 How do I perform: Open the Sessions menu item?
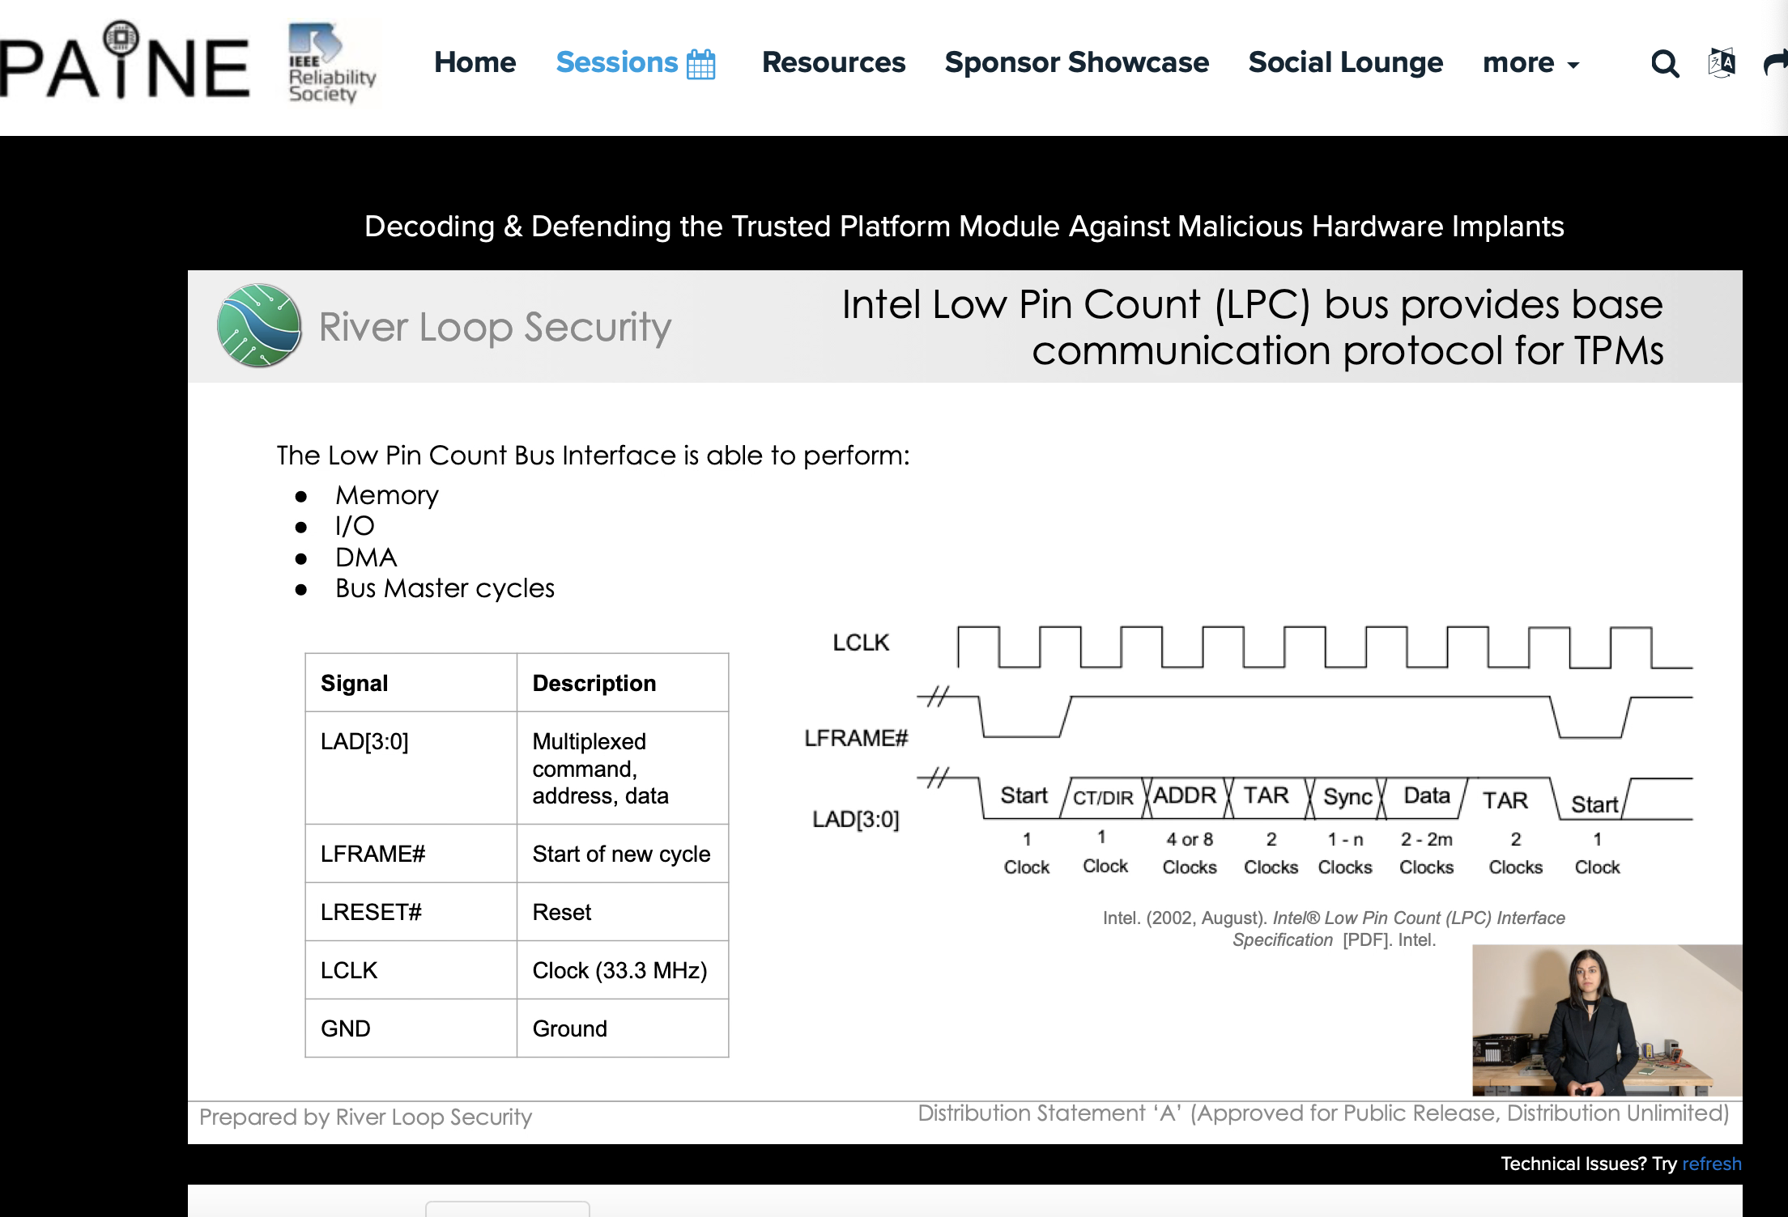(616, 63)
